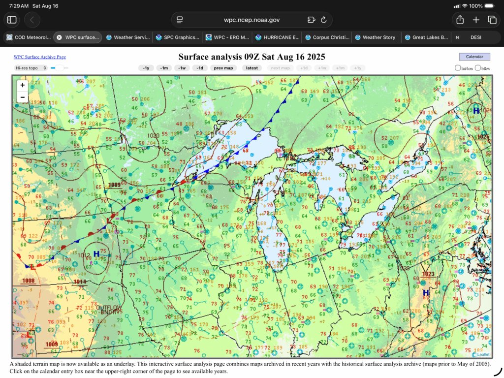Zoom in on the map
Screen dimensions: 504x378
click(23, 85)
